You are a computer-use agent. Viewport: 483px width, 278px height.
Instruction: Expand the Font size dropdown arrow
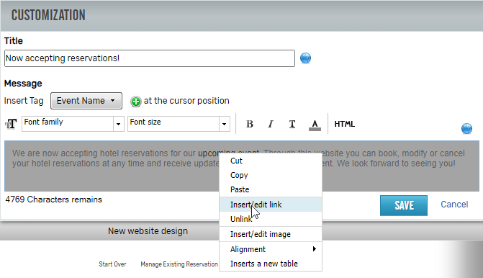[x=225, y=124]
